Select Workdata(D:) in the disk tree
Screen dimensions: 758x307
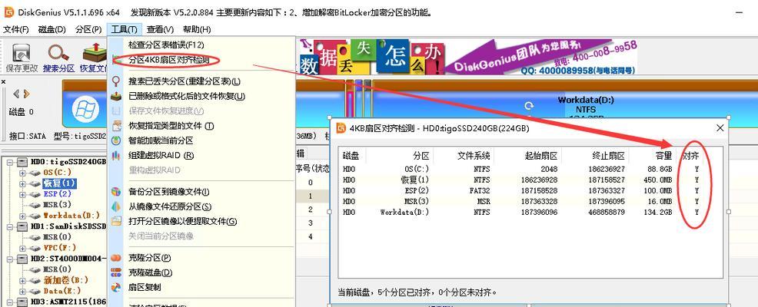tap(71, 216)
